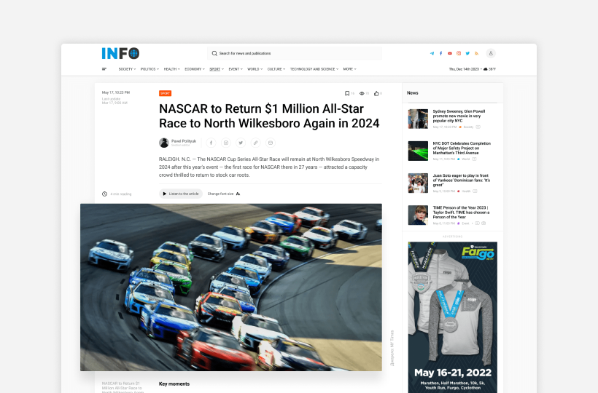Copy the article link via chain icon
Screen dimensions: 598x393
(255, 143)
